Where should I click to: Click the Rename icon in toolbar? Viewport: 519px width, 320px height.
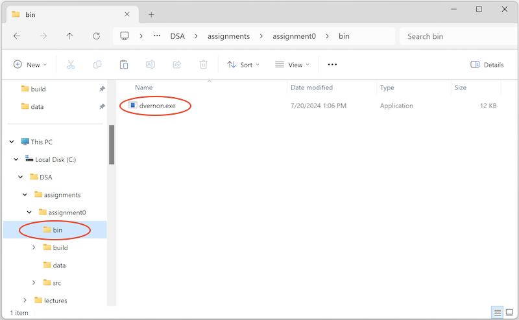(x=150, y=65)
